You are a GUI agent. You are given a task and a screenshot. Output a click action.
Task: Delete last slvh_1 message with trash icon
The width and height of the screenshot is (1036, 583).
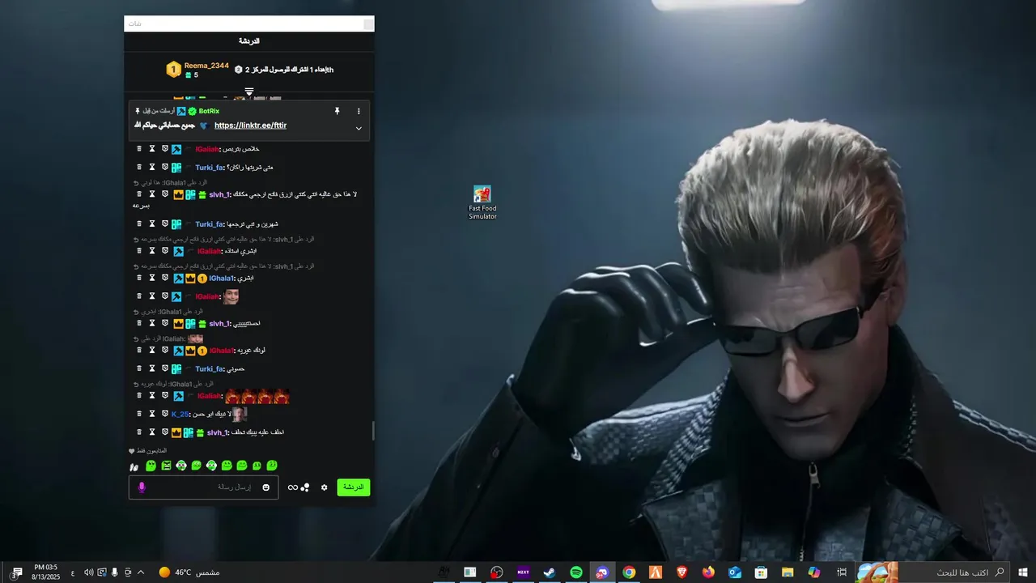tap(139, 432)
